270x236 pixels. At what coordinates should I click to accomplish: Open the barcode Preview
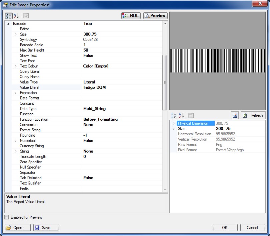[155, 16]
